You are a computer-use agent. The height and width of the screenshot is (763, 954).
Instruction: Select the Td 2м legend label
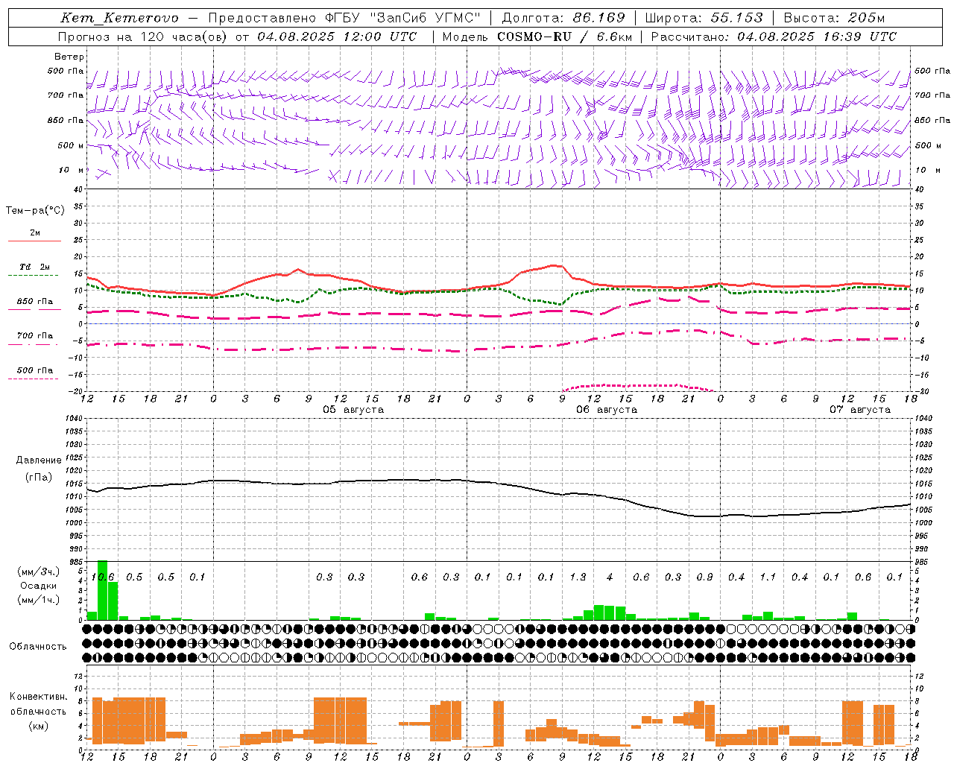click(34, 267)
